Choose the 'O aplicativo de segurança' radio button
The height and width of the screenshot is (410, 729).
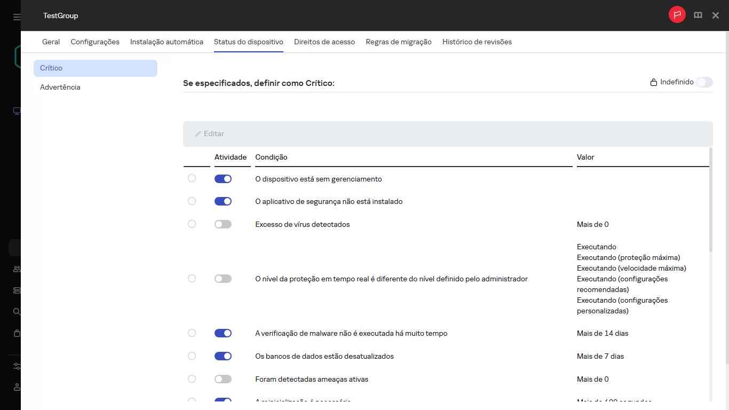coord(192,201)
